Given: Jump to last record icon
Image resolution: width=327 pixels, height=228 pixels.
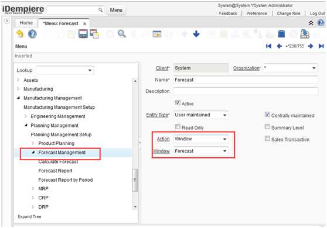Looking at the screenshot, I should 321,46.
